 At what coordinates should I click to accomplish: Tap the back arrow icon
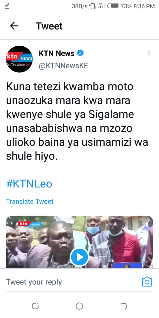click(14, 26)
